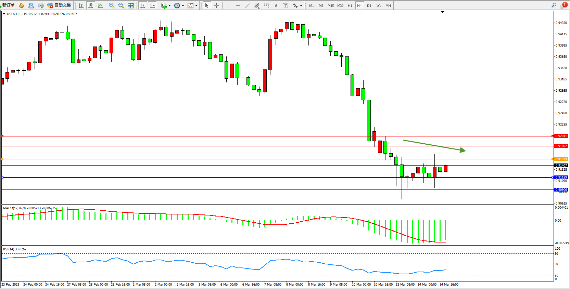The height and width of the screenshot is (289, 570).
Task: Click the New Order (新订单) button
Action: (8, 5)
